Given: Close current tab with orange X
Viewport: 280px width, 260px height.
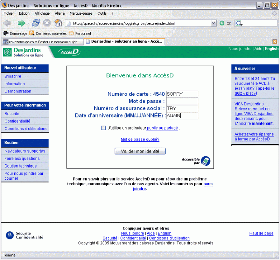Looking at the screenshot, I should [x=275, y=42].
